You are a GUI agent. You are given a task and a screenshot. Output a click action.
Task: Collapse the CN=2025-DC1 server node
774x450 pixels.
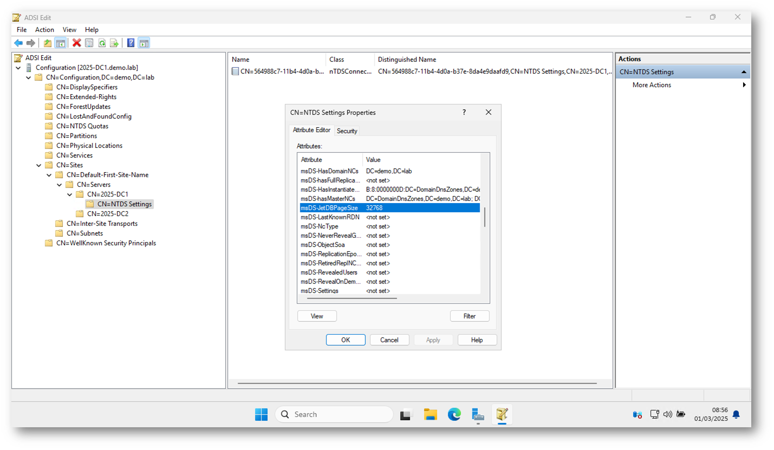pyautogui.click(x=70, y=194)
